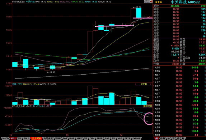The height and width of the screenshot is (140, 206).
Task: Open the 主力买卖 indicator tab
Action: 36,138
